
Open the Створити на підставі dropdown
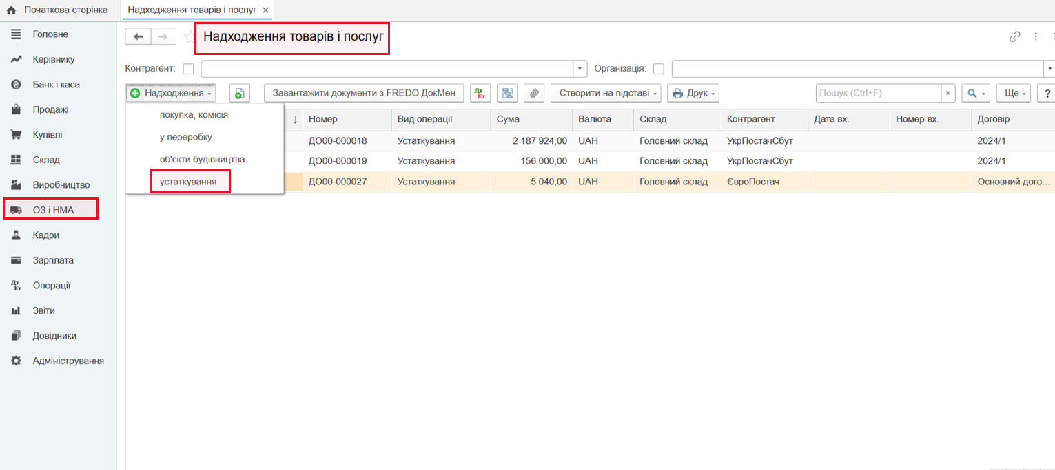tap(605, 93)
